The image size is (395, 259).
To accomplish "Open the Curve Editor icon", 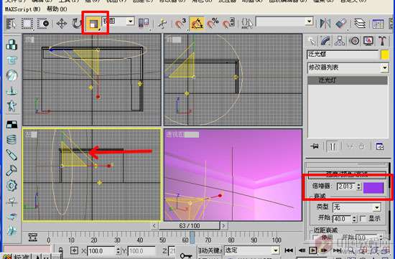I will point(378,24).
